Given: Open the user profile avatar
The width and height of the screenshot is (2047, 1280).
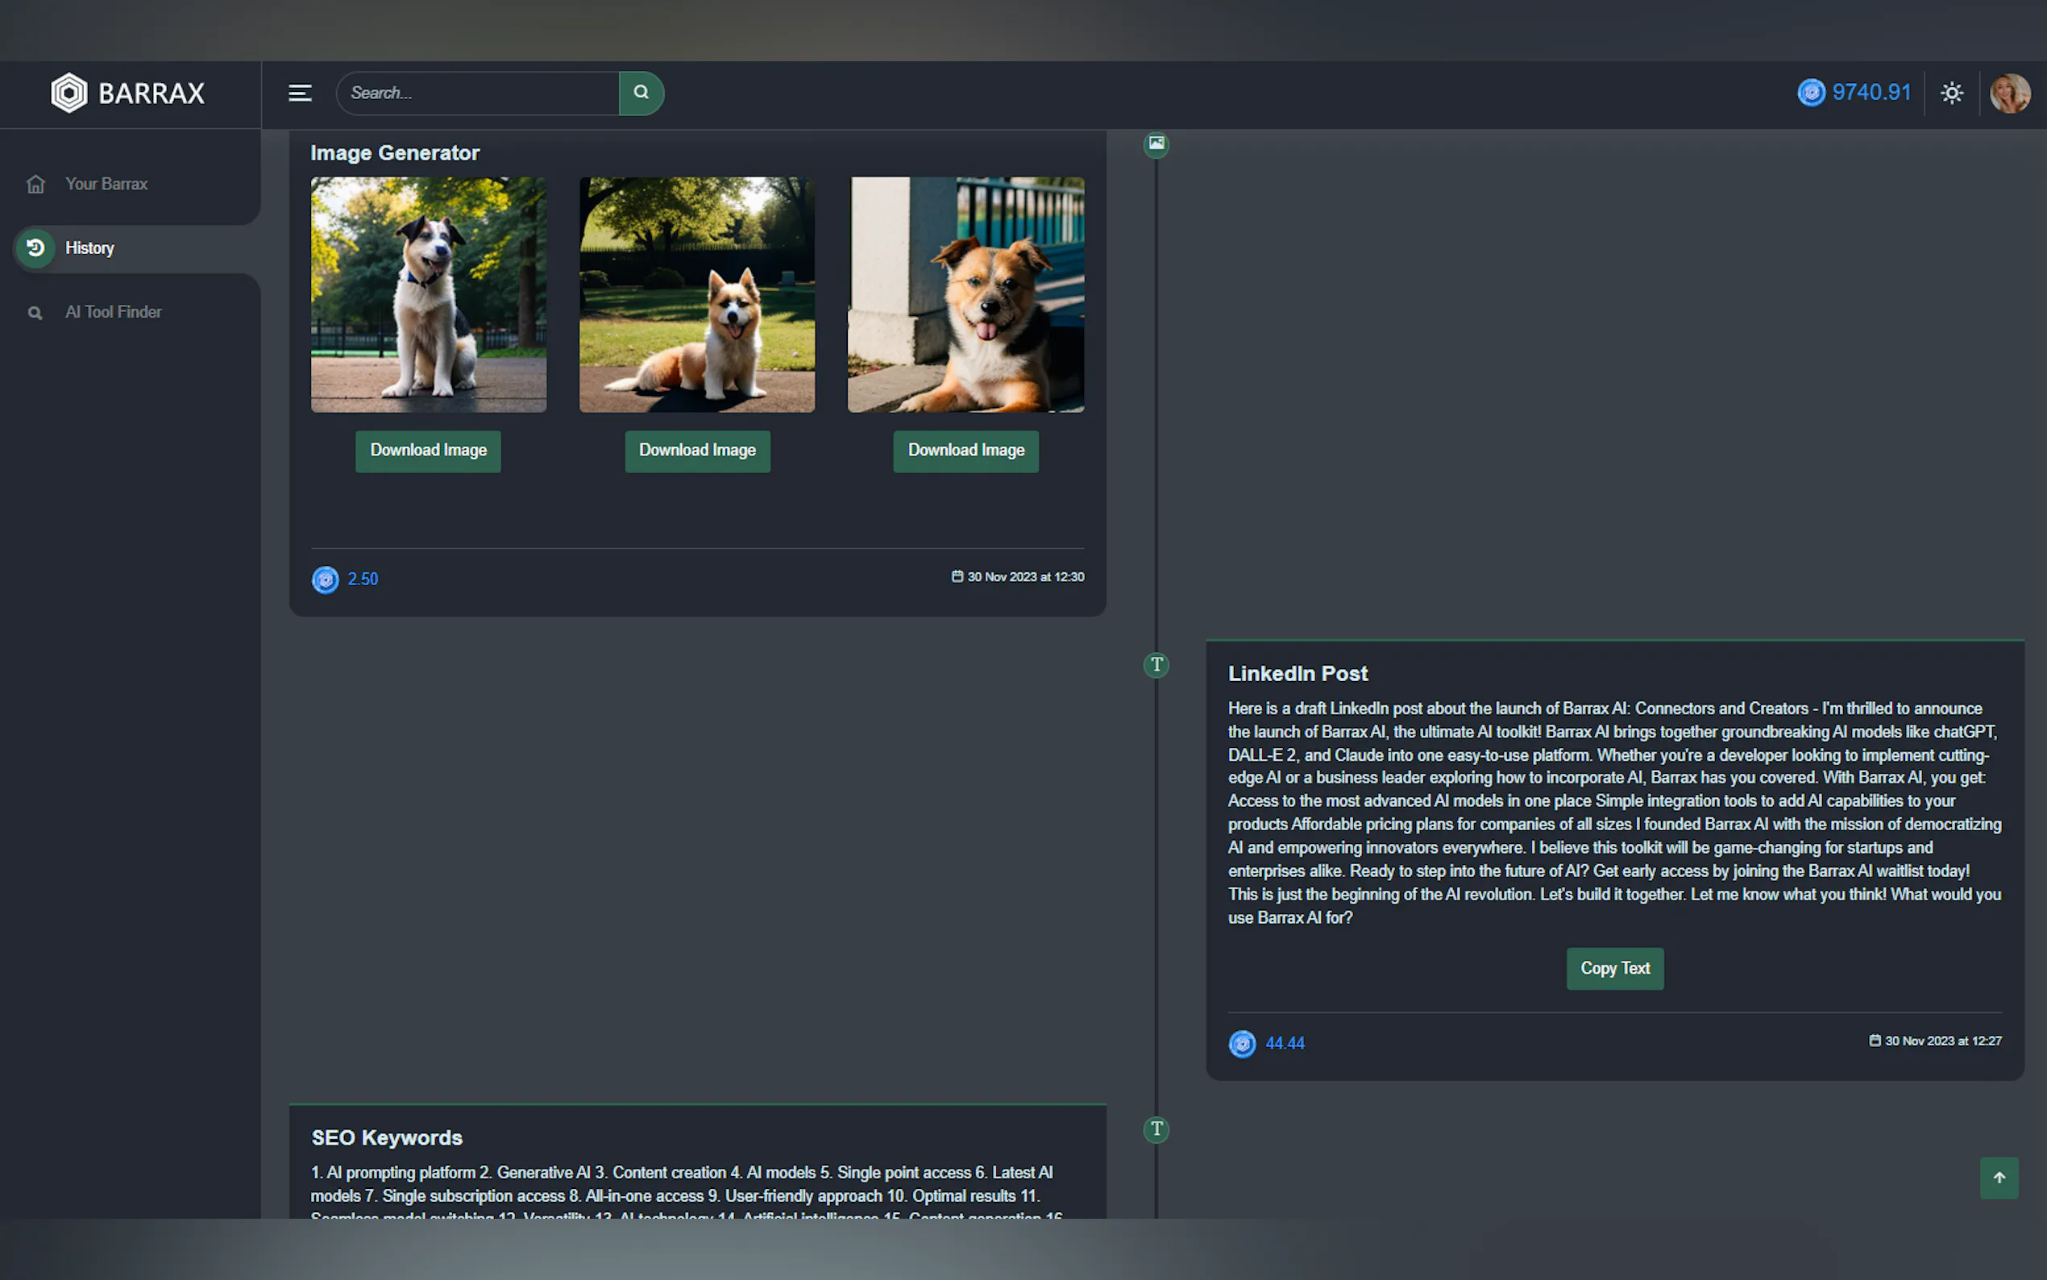Looking at the screenshot, I should click(x=2010, y=94).
